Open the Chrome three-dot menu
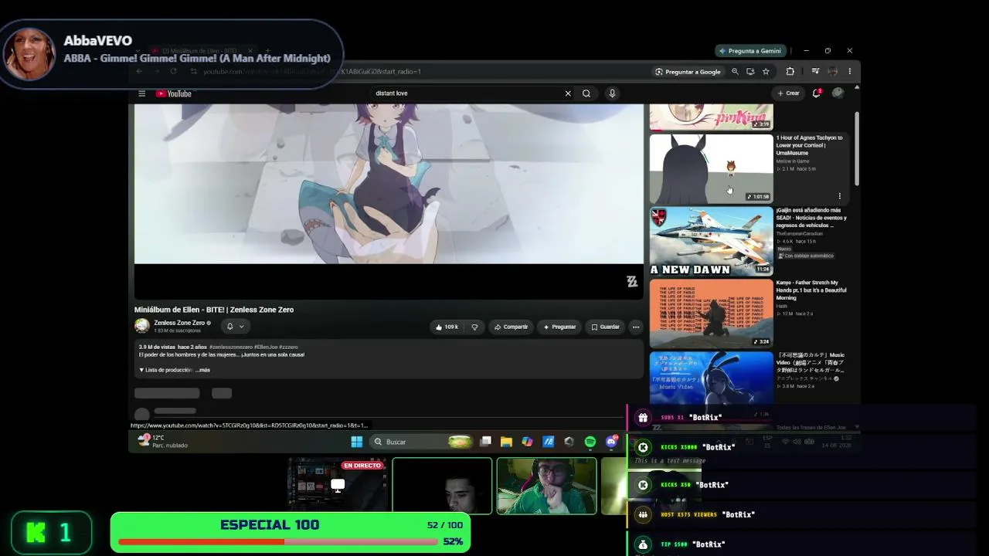Screen dimensions: 989x556 click(849, 72)
